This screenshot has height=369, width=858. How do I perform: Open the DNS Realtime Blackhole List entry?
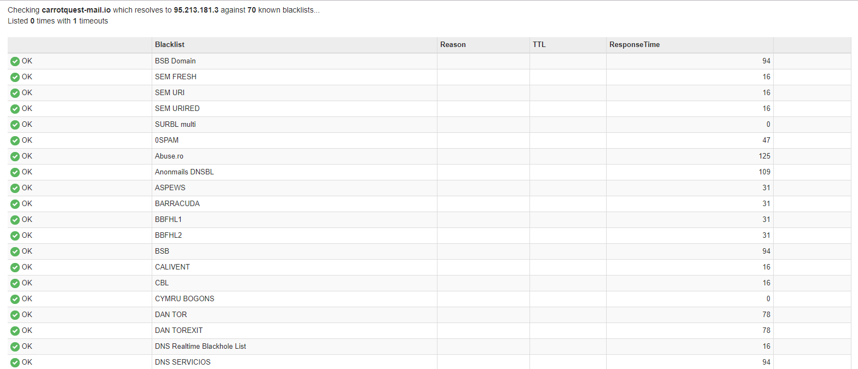pyautogui.click(x=200, y=347)
